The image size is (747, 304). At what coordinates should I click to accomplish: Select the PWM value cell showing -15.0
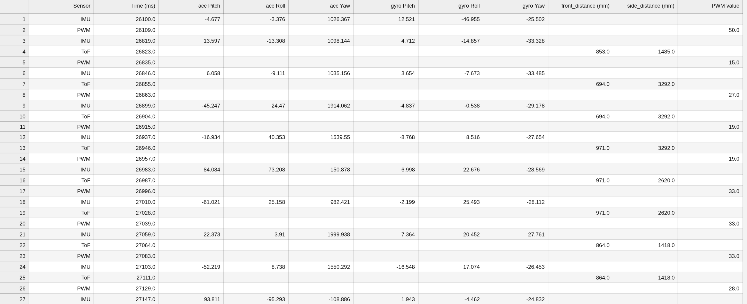(x=710, y=62)
